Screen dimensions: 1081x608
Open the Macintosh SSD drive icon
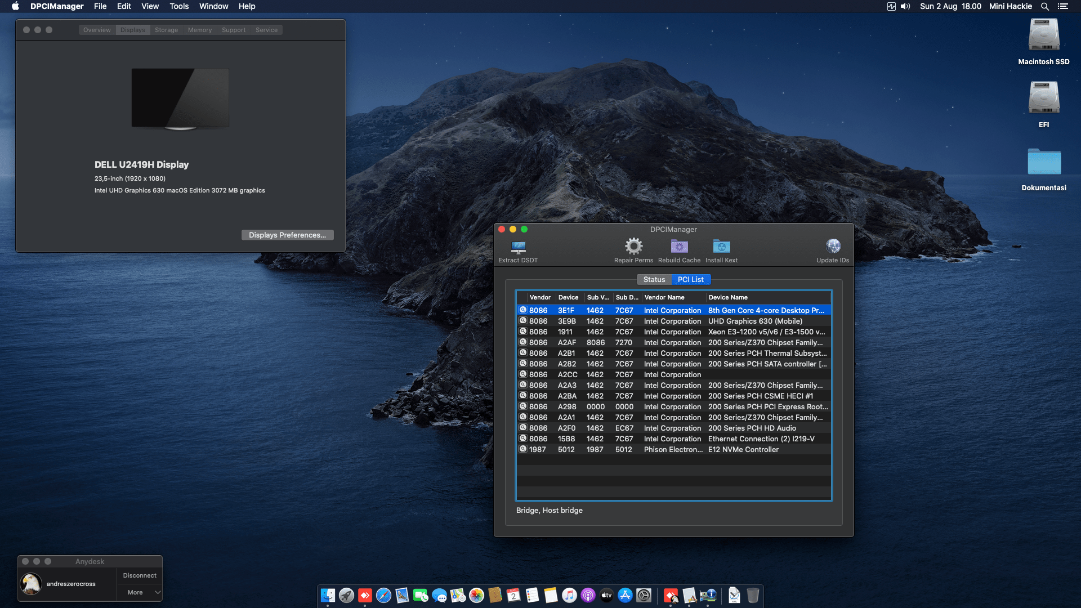(1043, 35)
